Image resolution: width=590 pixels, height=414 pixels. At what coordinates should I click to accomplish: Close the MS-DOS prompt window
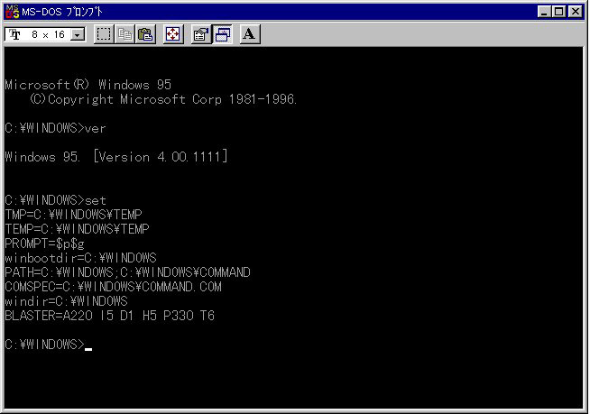pos(576,12)
